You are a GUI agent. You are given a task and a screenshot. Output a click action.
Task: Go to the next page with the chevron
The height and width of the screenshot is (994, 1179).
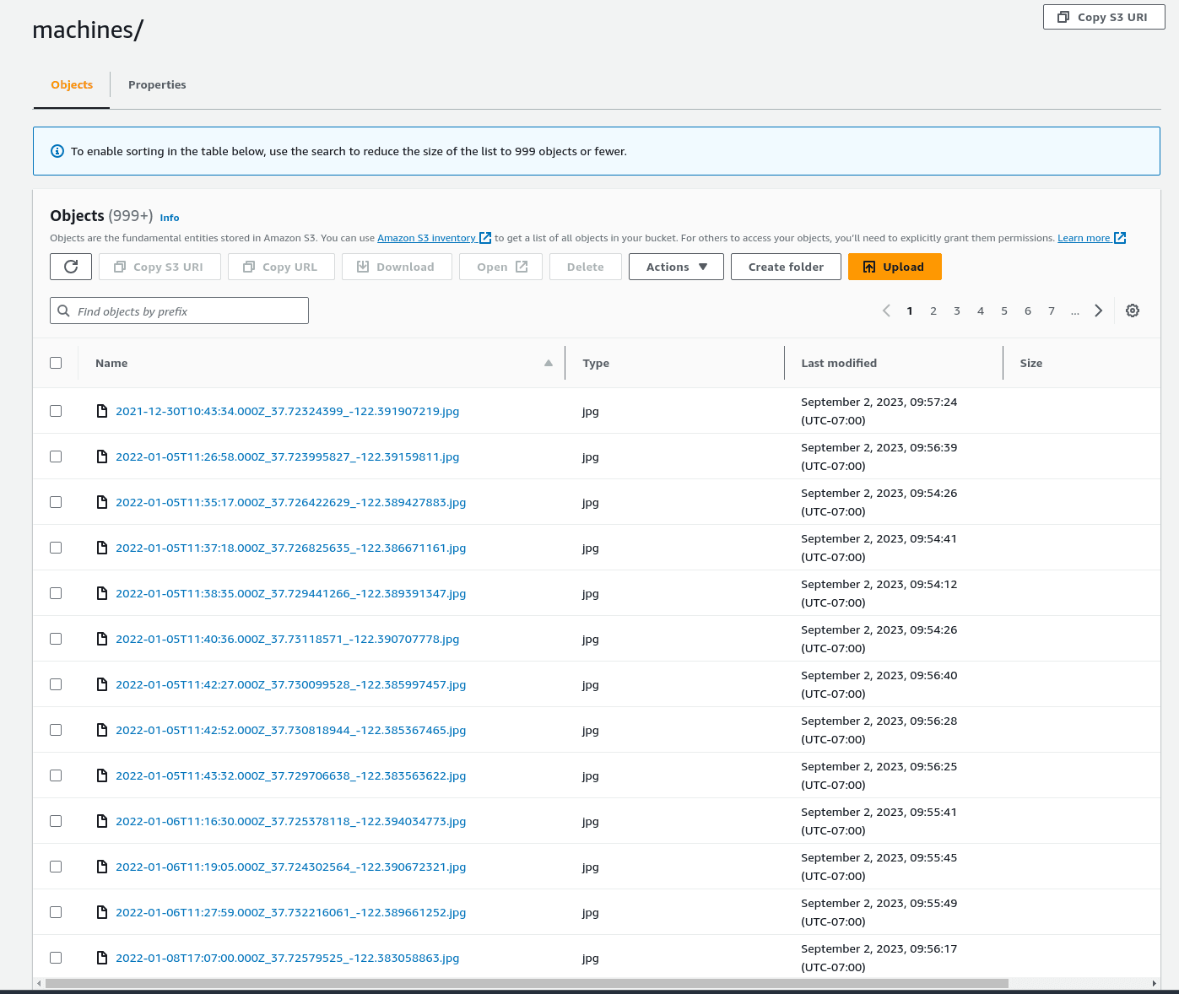pyautogui.click(x=1098, y=311)
